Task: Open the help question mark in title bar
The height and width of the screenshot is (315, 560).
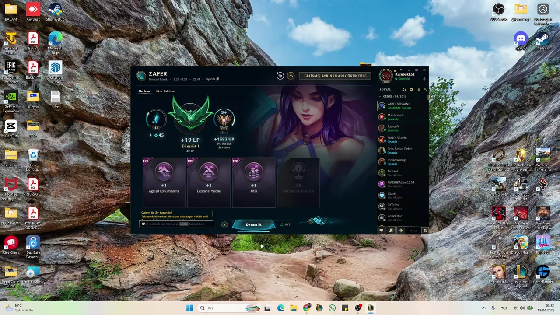Action: pyautogui.click(x=401, y=70)
